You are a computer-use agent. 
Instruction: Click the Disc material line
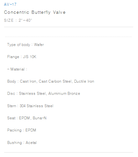44,93
